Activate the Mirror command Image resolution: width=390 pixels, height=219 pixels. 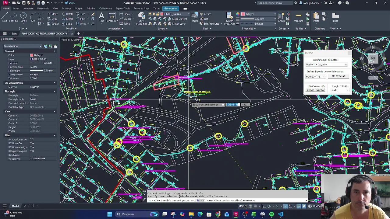pyautogui.click(x=67, y=19)
